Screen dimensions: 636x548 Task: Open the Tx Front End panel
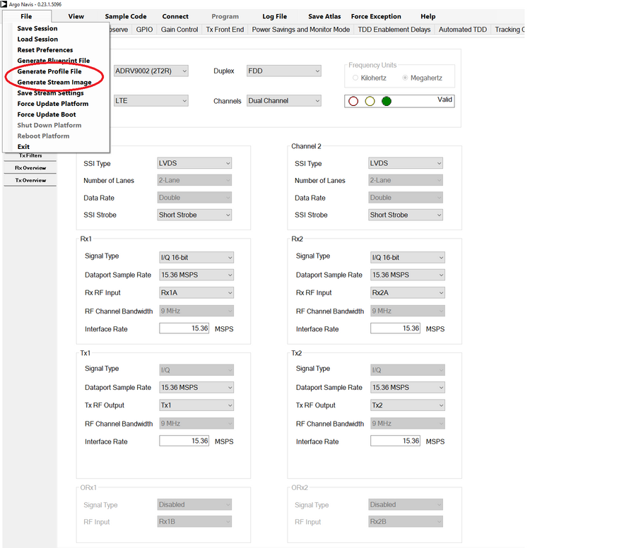[x=224, y=29]
